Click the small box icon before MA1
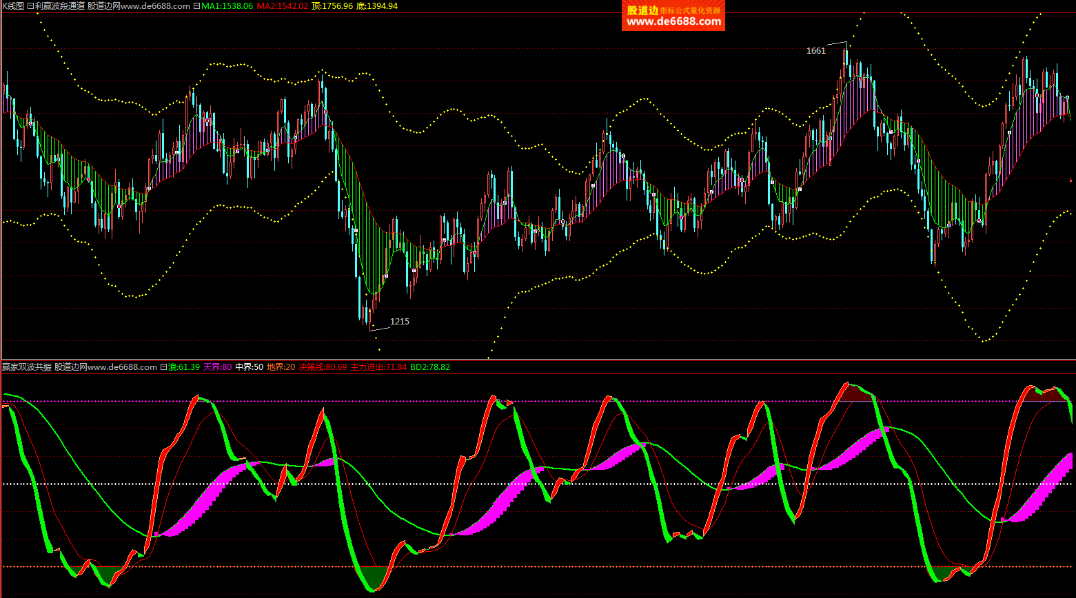This screenshot has width=1076, height=598. pos(196,6)
